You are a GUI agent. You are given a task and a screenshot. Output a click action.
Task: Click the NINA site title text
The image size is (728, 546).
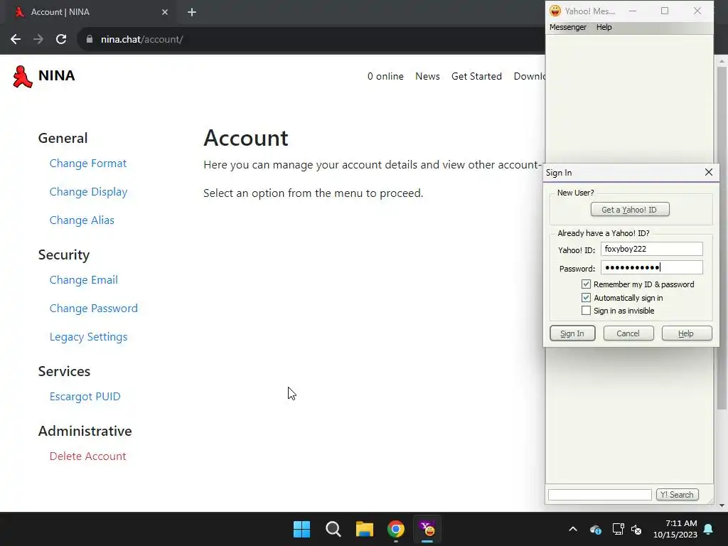[x=56, y=75]
